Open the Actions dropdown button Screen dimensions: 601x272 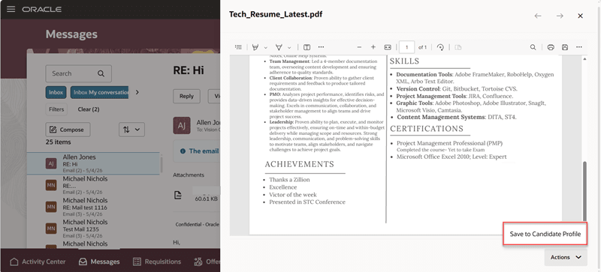point(566,258)
